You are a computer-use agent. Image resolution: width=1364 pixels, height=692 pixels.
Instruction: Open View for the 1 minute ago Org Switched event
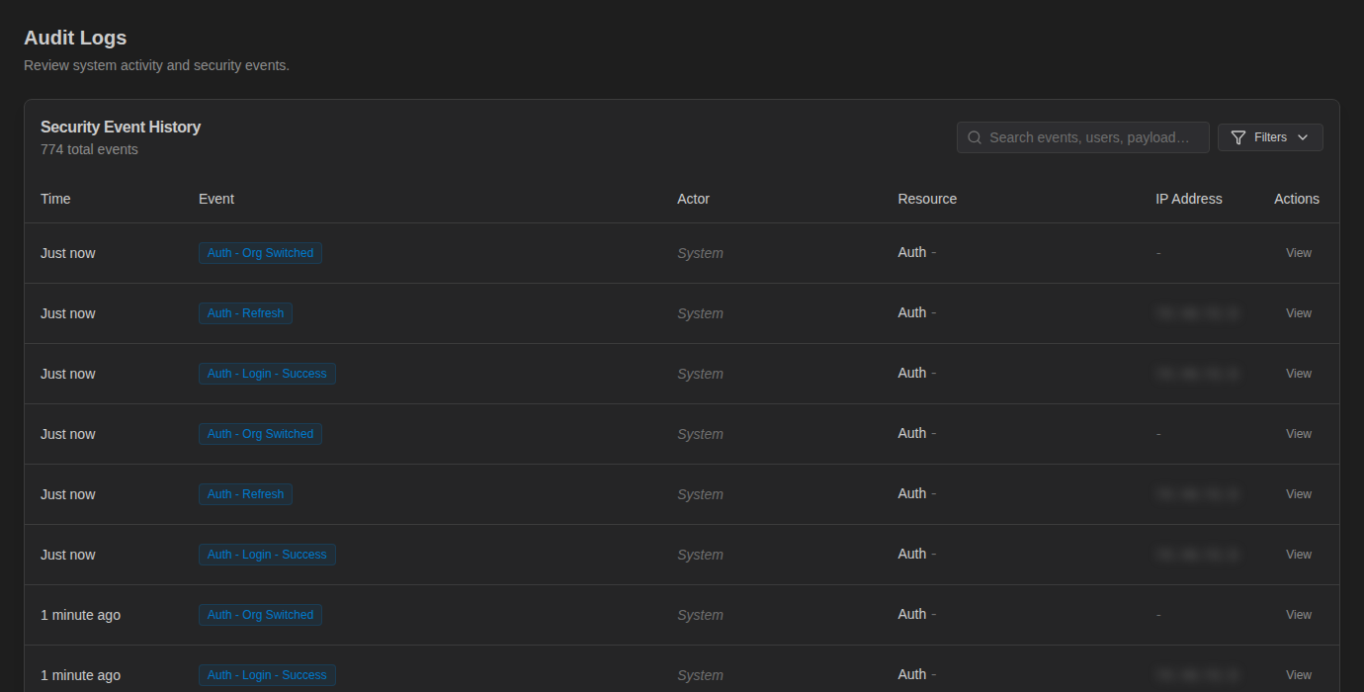[x=1299, y=615]
